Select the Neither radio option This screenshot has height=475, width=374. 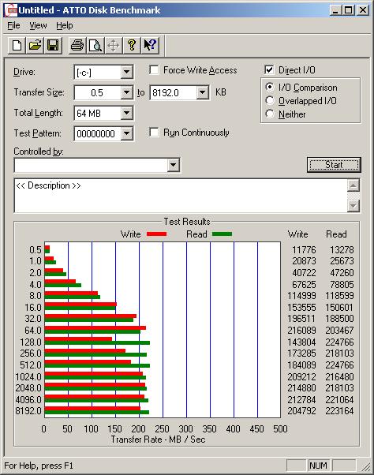pos(270,114)
